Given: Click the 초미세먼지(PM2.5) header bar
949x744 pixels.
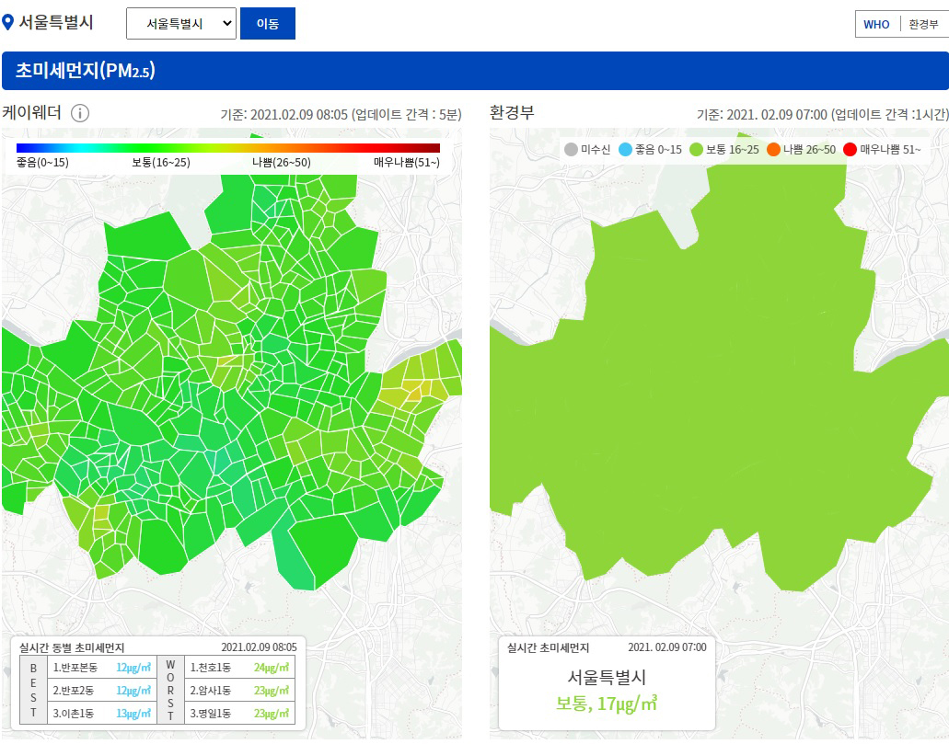Looking at the screenshot, I should [x=474, y=71].
